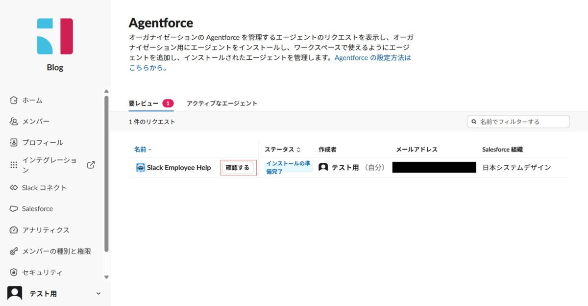The height and width of the screenshot is (306, 588).
Task: Click the アナリティクス gauge icon
Action: (x=14, y=230)
